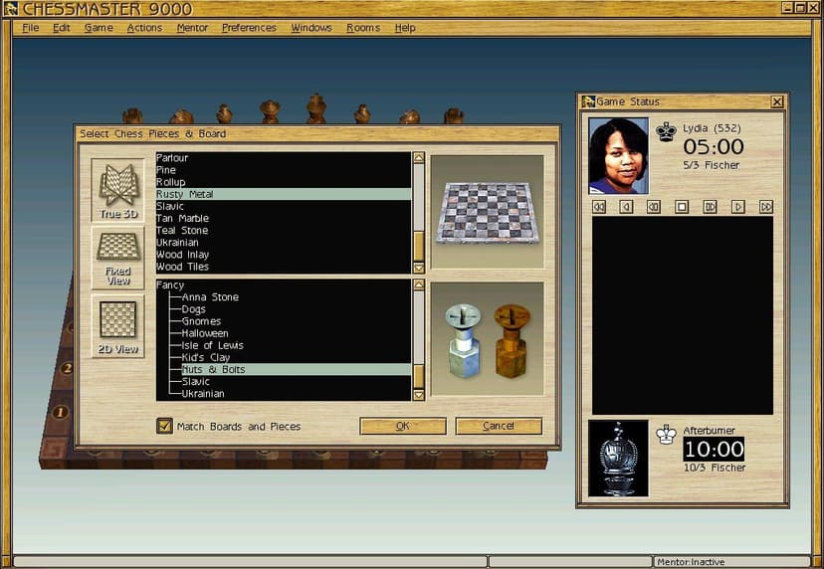This screenshot has height=569, width=824.
Task: Select the Slavic piece set under Fancy
Action: click(195, 381)
